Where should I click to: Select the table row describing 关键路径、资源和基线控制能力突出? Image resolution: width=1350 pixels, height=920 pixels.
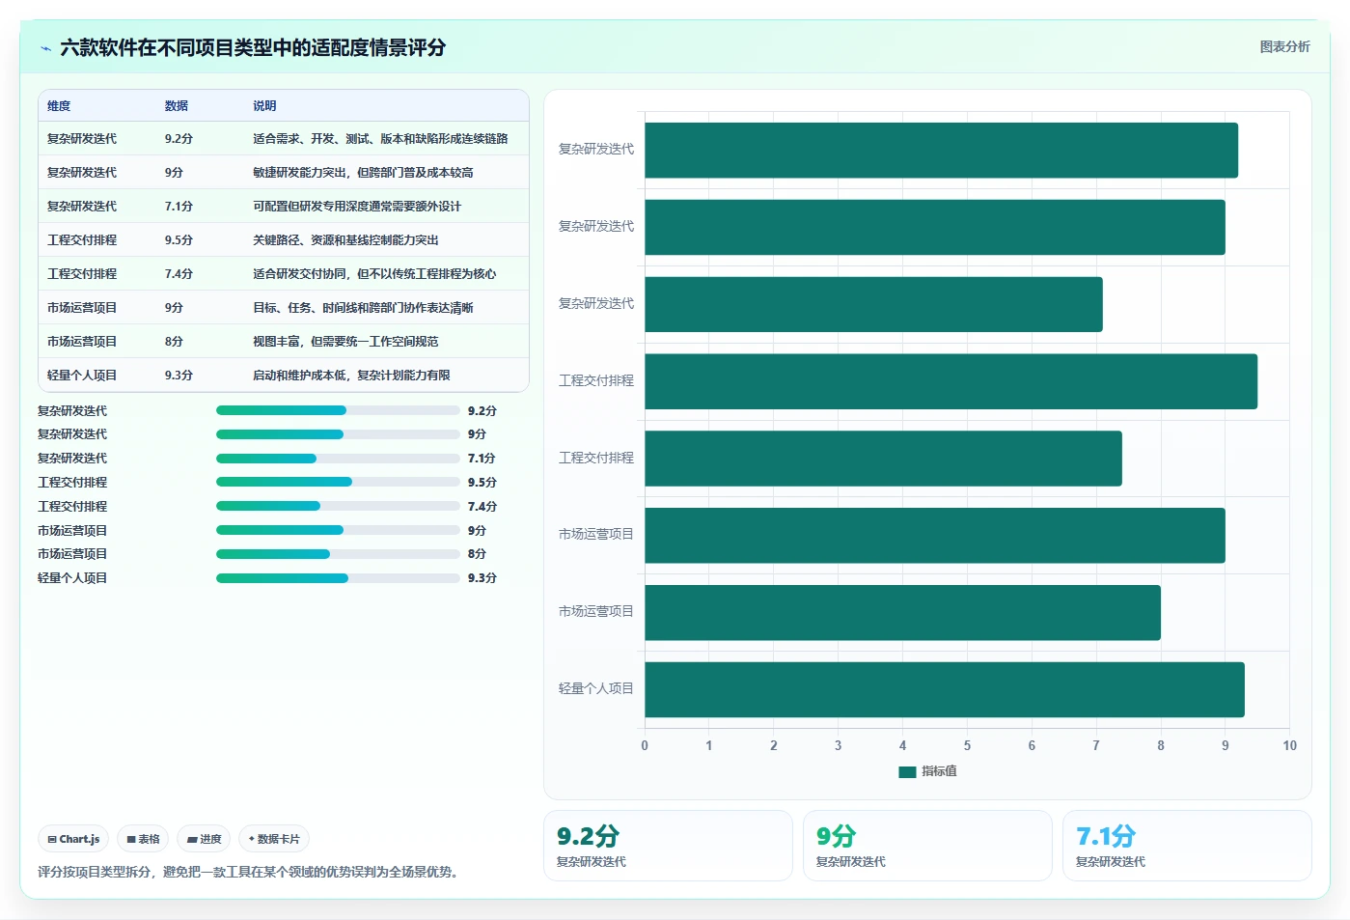[x=284, y=240]
